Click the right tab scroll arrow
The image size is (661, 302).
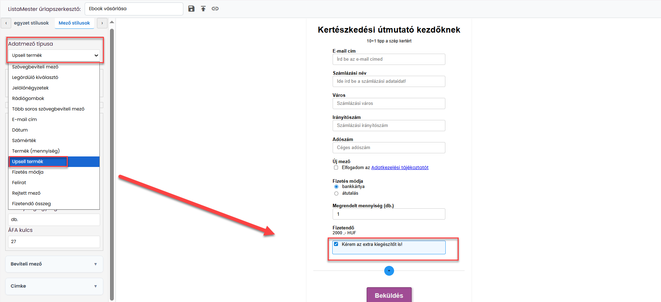point(102,23)
